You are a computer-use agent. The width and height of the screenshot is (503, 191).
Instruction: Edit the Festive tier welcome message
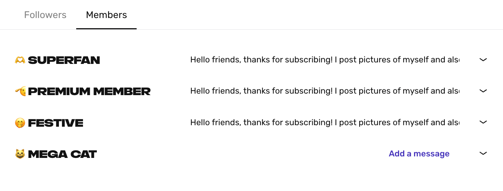325,122
